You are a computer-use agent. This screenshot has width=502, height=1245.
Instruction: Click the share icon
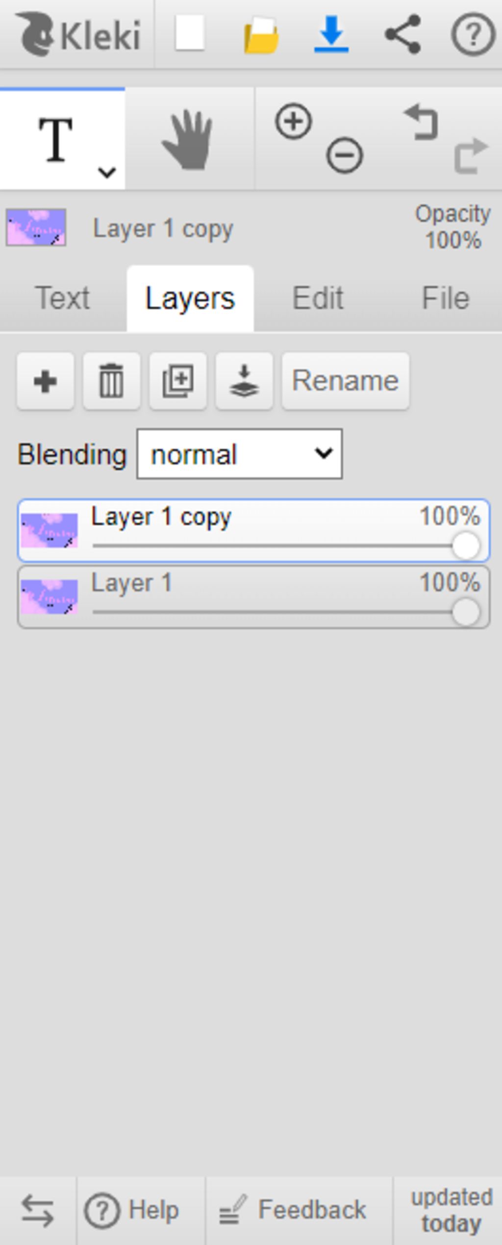[402, 34]
